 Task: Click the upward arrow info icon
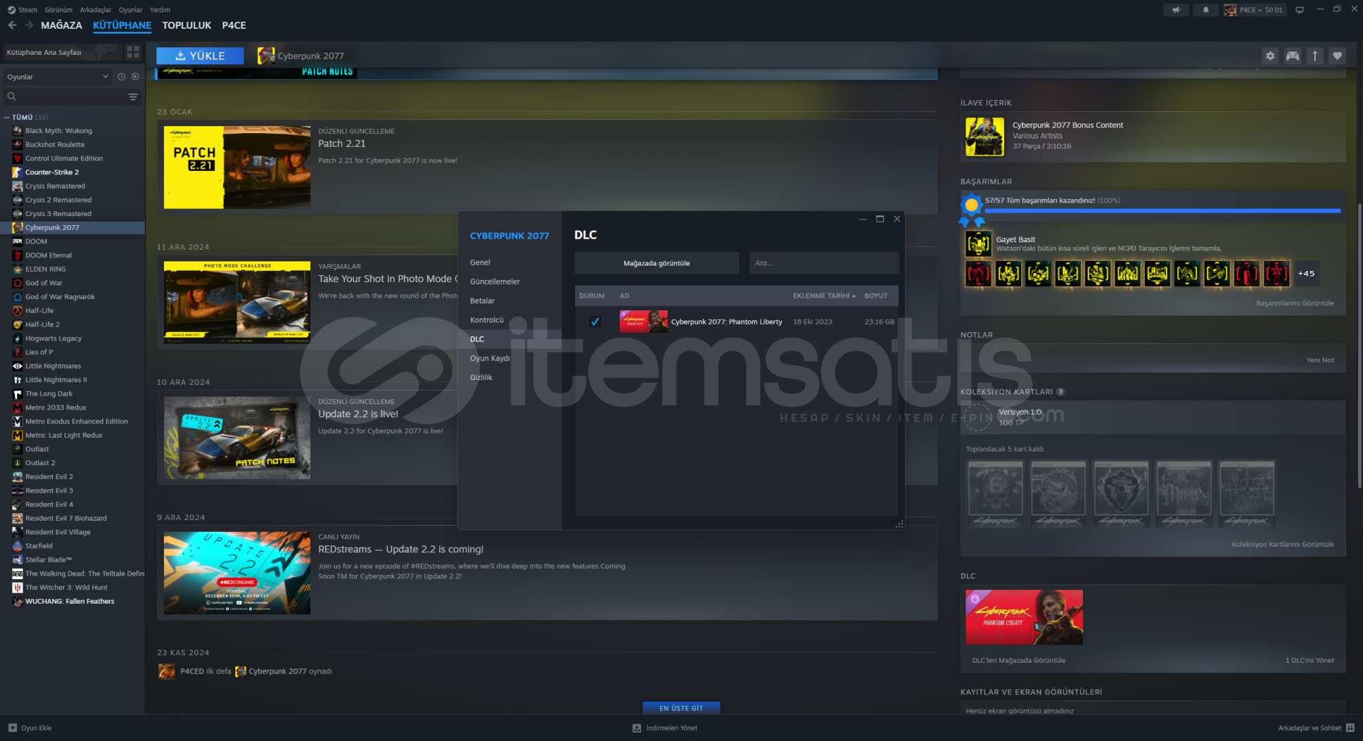tap(1315, 56)
